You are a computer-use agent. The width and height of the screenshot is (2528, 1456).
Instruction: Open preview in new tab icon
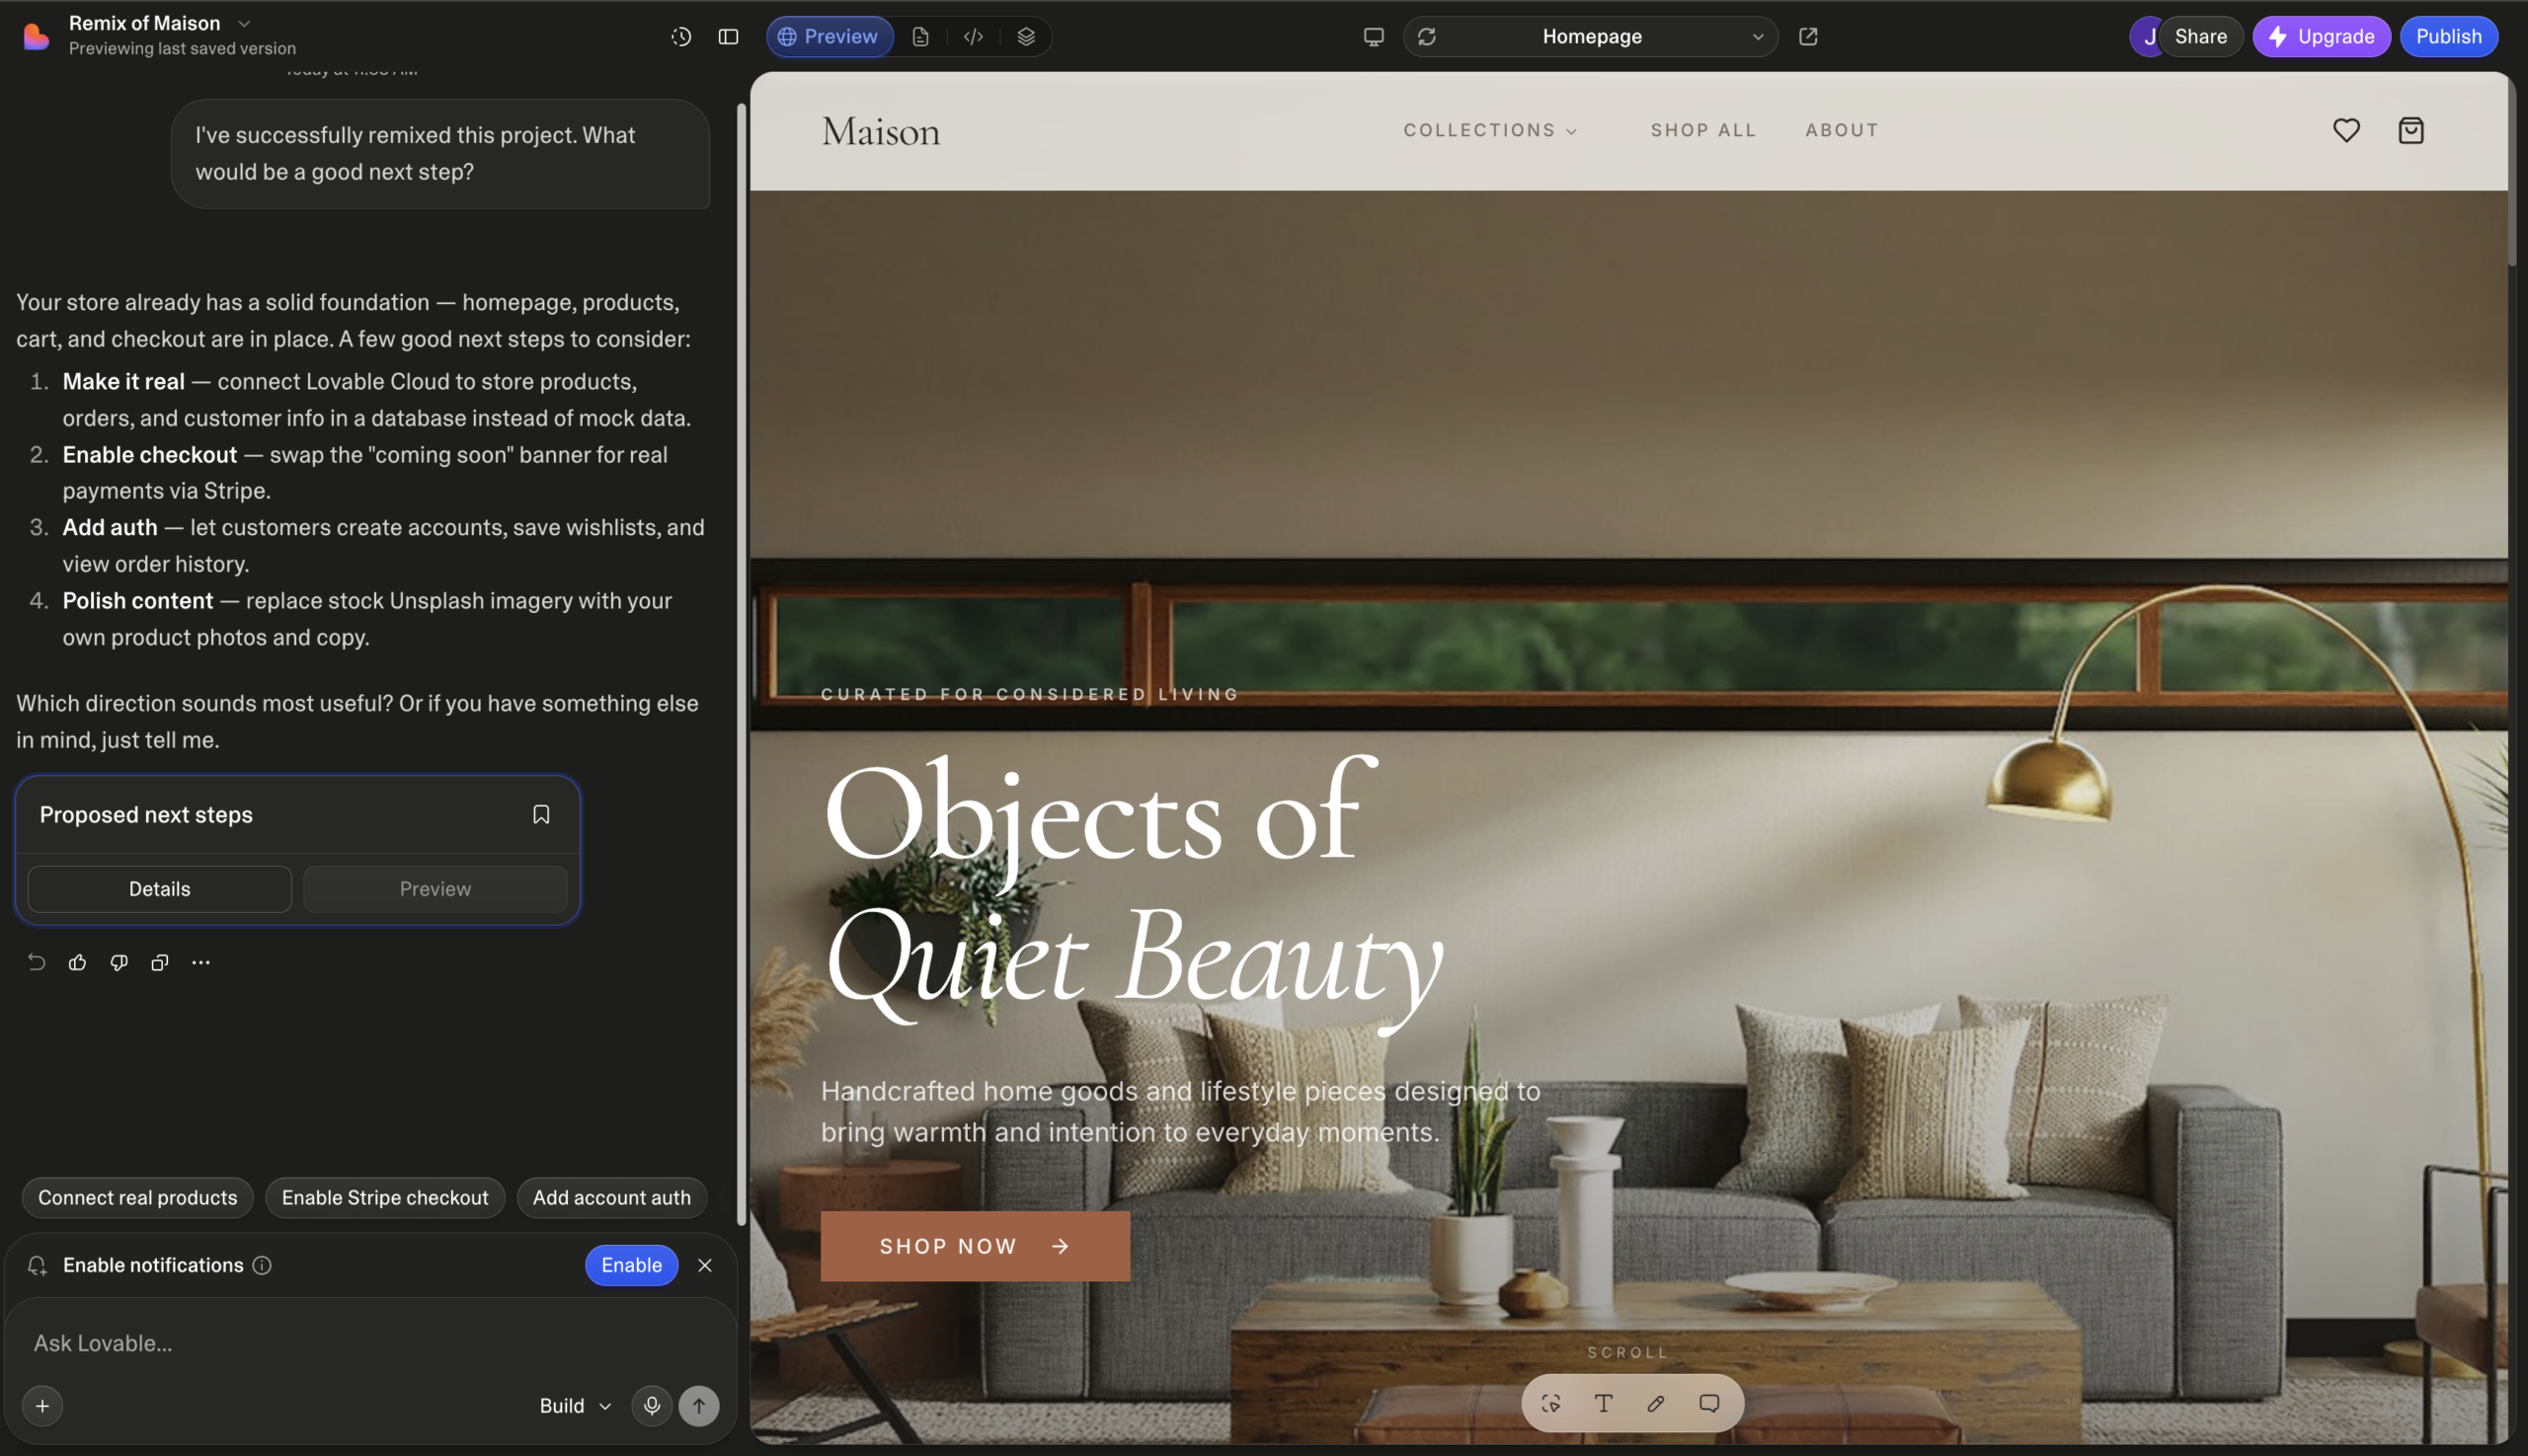coord(1808,36)
